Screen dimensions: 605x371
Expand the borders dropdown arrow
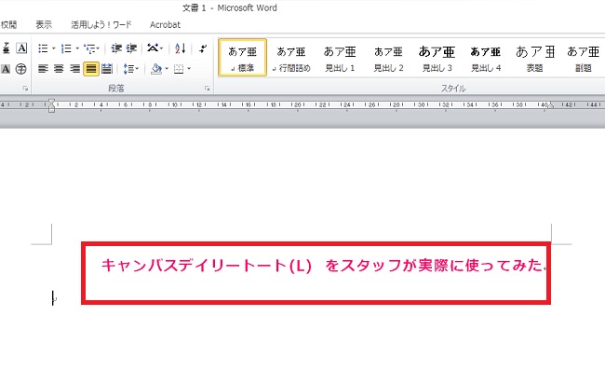point(189,69)
